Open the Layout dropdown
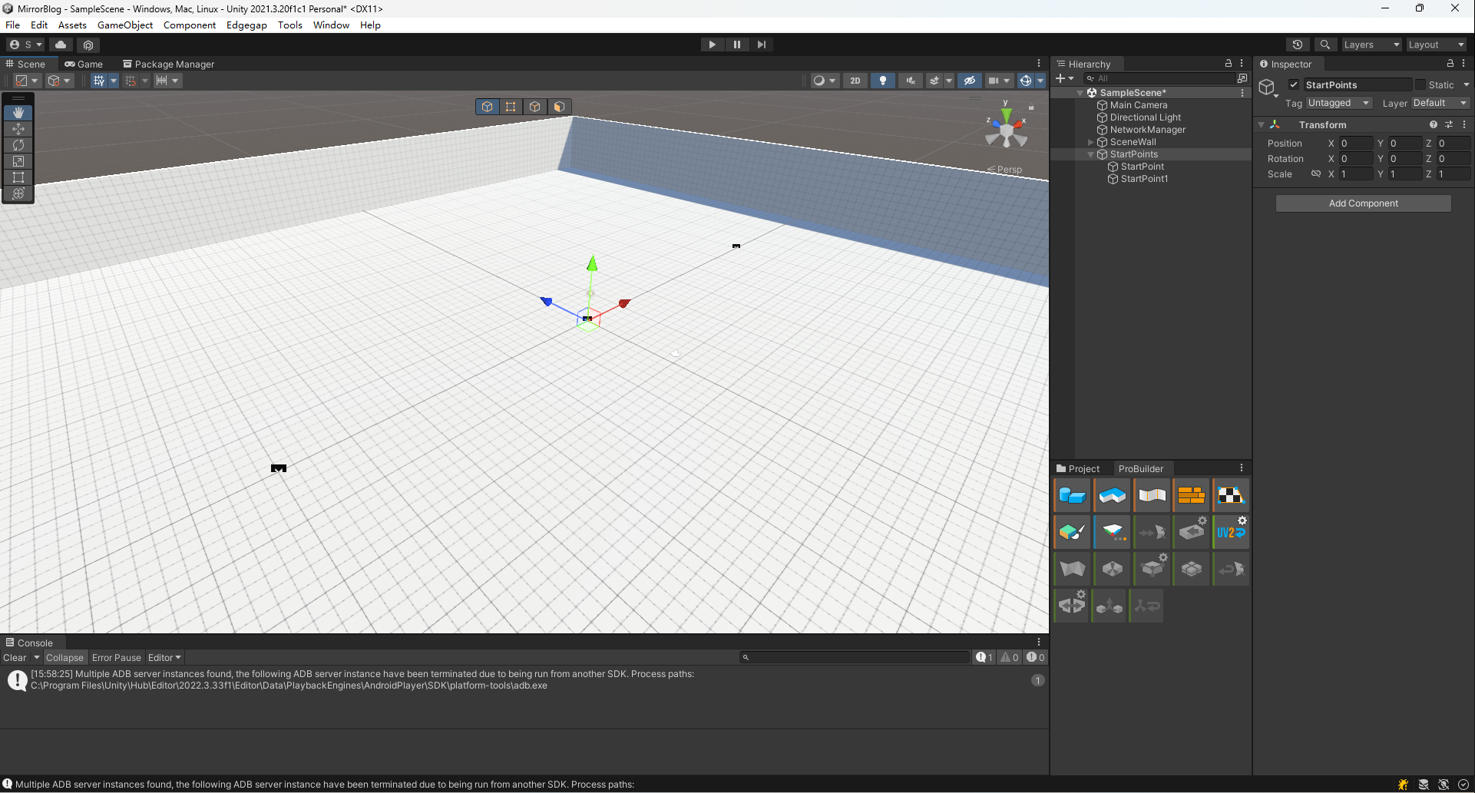This screenshot has height=793, width=1475. (1436, 45)
